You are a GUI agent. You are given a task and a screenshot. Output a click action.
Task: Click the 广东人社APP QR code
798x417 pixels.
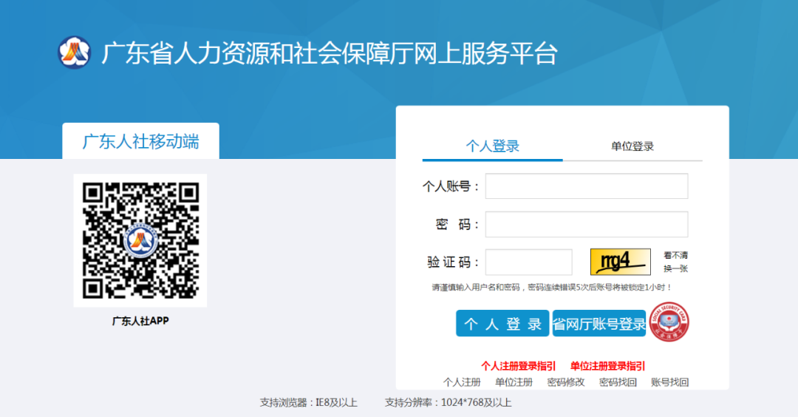(x=140, y=240)
